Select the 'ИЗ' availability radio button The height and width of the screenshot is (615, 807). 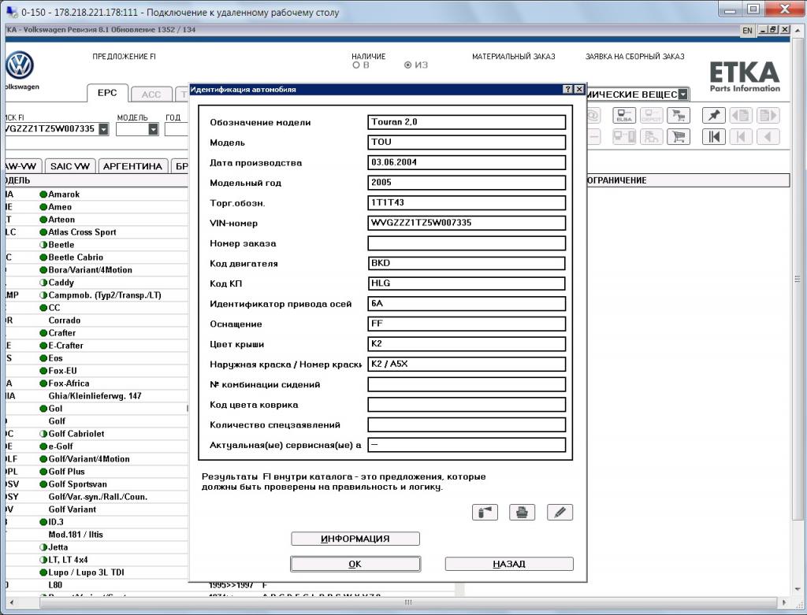click(x=408, y=65)
